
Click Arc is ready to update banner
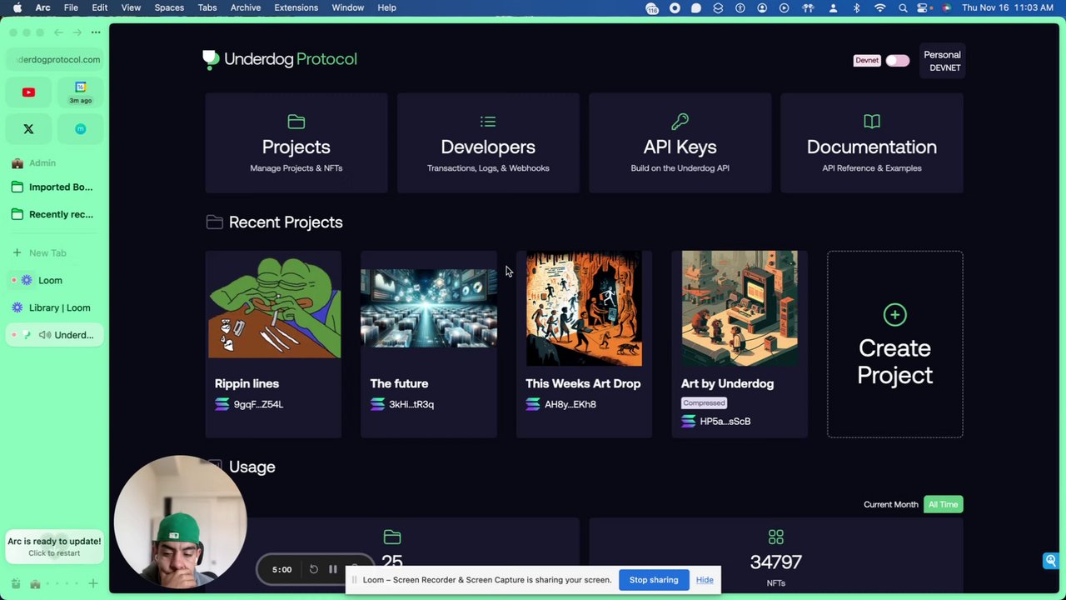click(x=54, y=546)
